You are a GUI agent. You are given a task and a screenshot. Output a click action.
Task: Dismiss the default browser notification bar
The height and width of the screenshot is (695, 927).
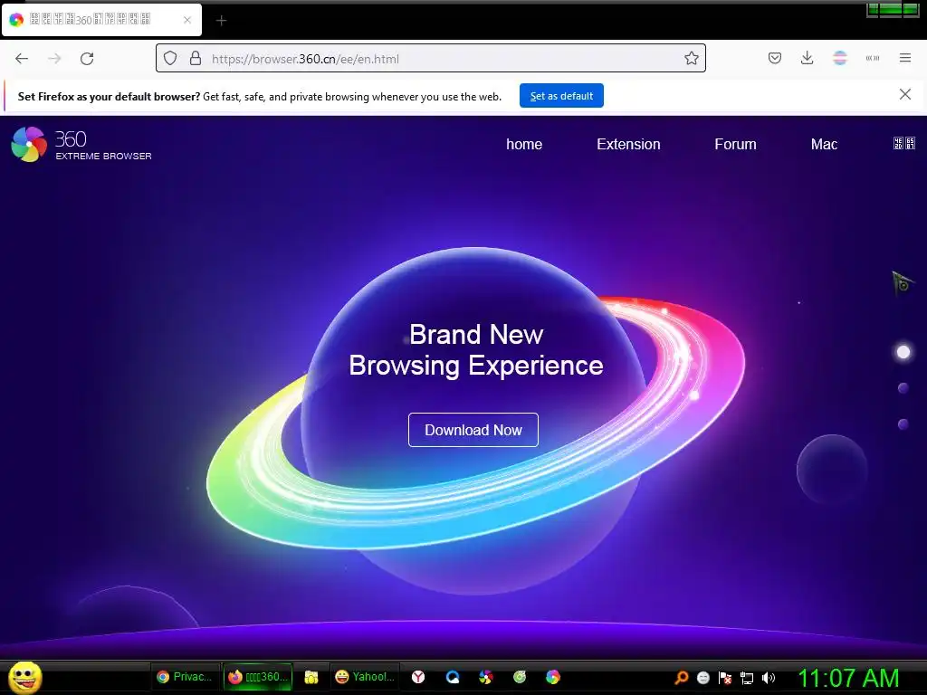[x=904, y=94]
